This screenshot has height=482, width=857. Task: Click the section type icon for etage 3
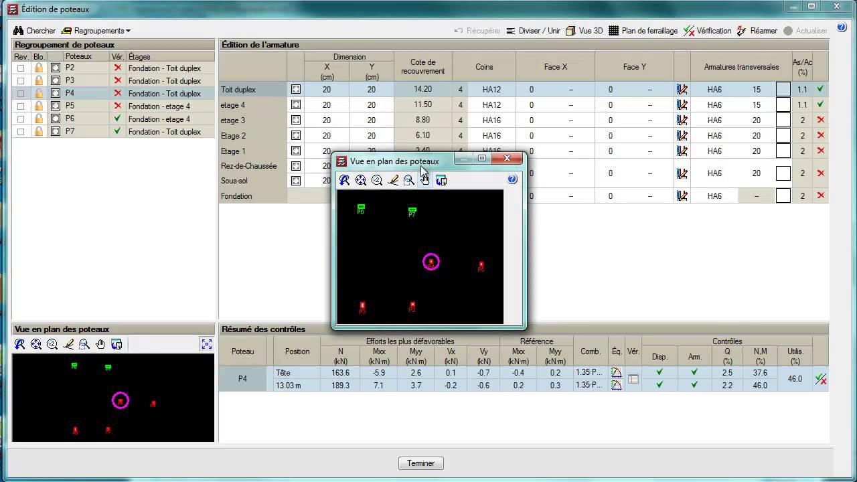(295, 120)
